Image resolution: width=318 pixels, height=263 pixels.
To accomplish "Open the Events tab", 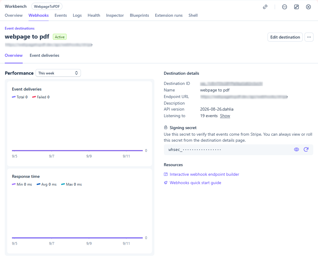I will click(x=61, y=16).
